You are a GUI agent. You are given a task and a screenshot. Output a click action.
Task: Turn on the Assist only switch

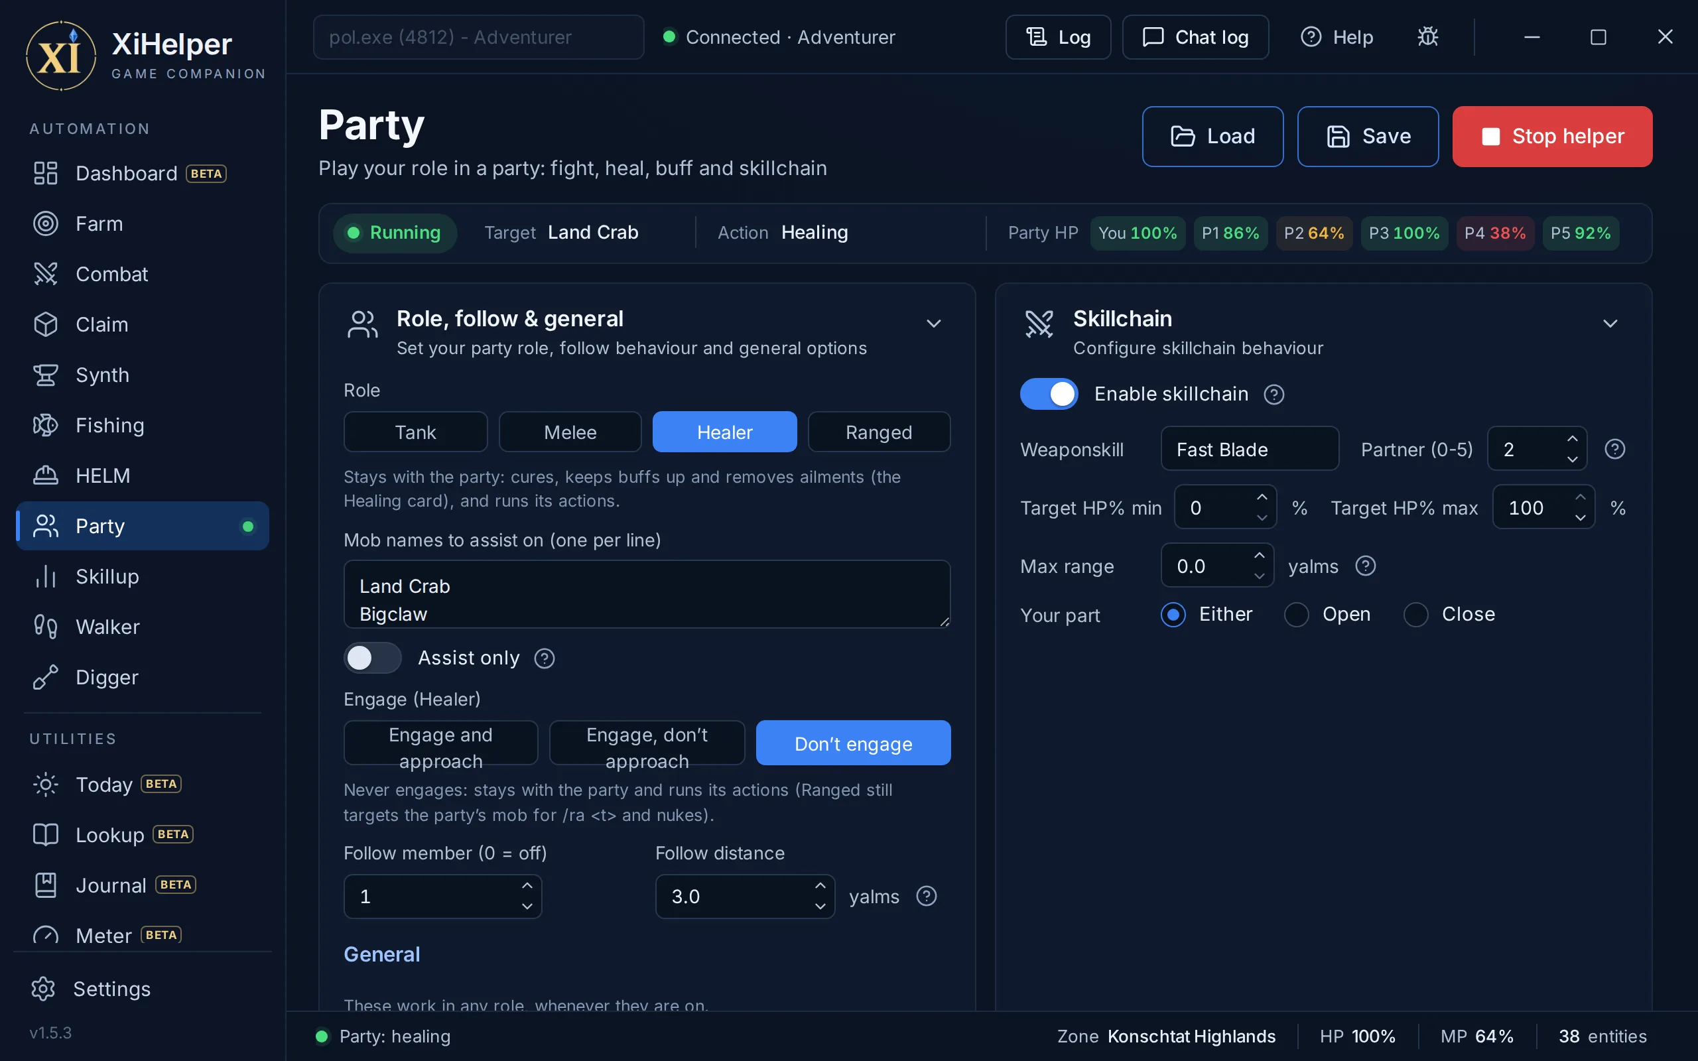click(x=373, y=658)
